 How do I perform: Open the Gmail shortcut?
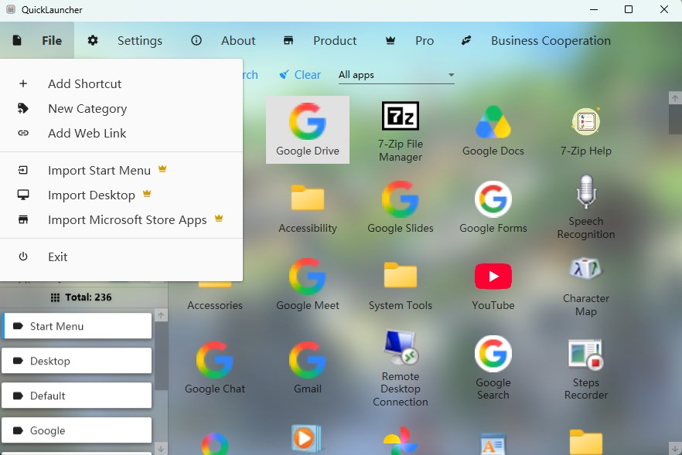coord(308,367)
